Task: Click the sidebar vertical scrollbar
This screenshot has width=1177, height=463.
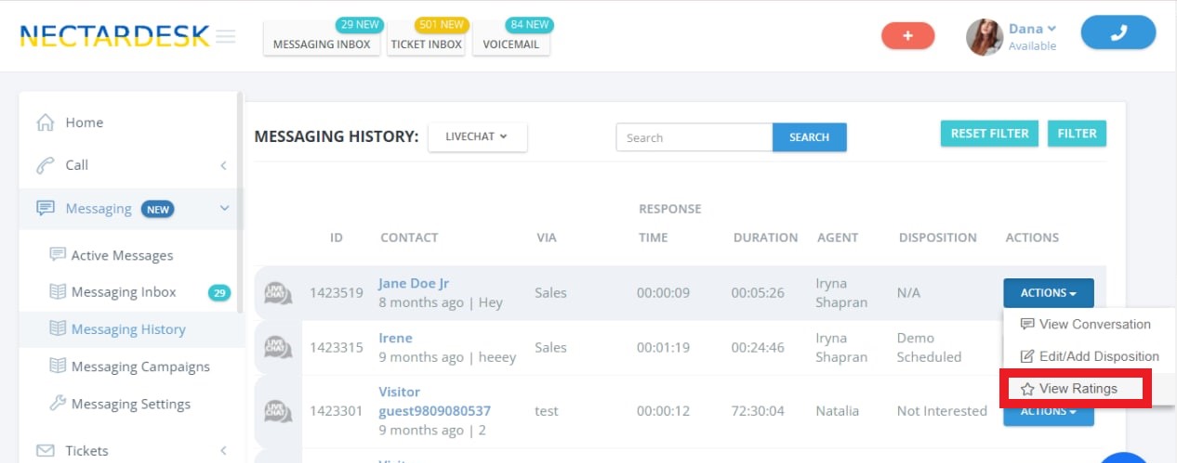Action: (x=240, y=202)
